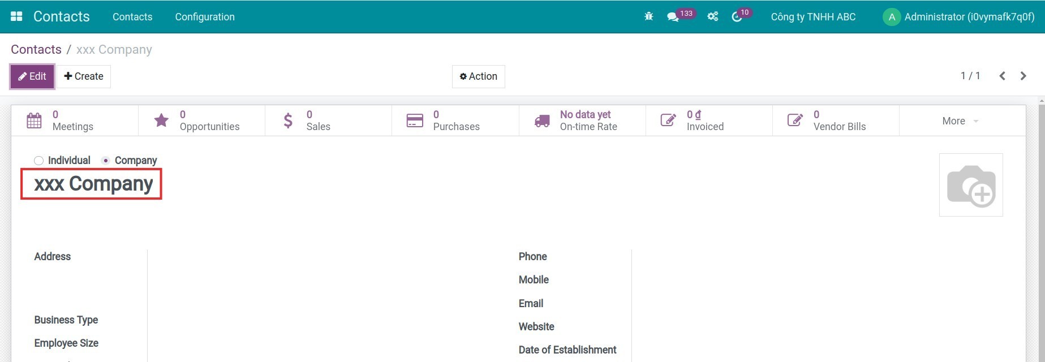Open the conversations chat icon
1045x362 pixels.
673,17
